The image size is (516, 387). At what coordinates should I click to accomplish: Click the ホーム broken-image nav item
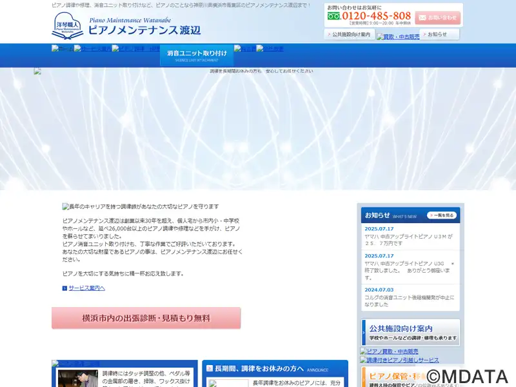pyautogui.click(x=62, y=49)
